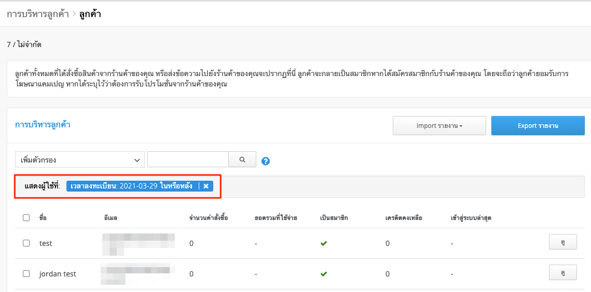
Task: Sort by อีเมล column header
Action: click(x=111, y=218)
